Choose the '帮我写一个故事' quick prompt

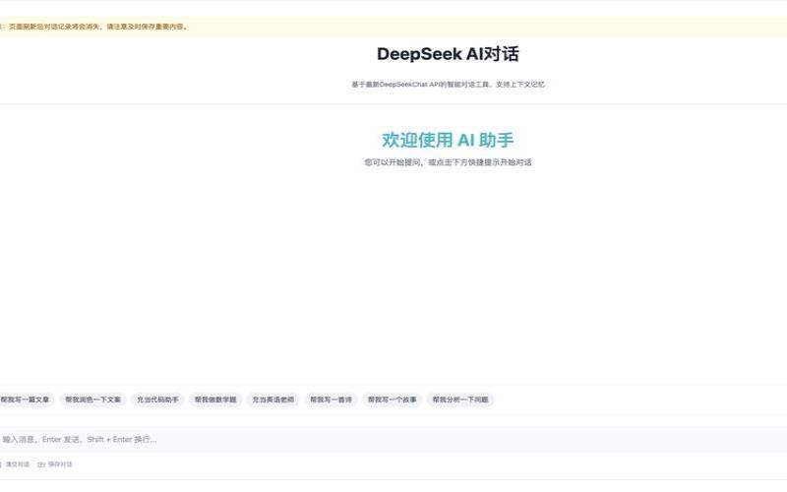click(392, 400)
